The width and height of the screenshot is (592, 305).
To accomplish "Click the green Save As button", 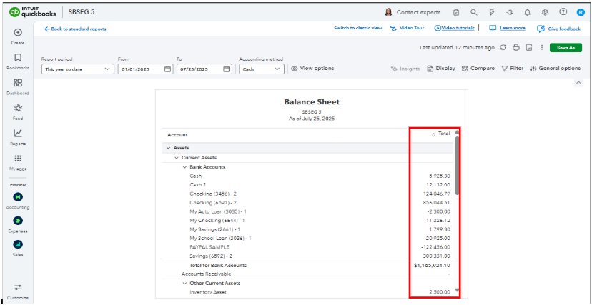I will [566, 48].
